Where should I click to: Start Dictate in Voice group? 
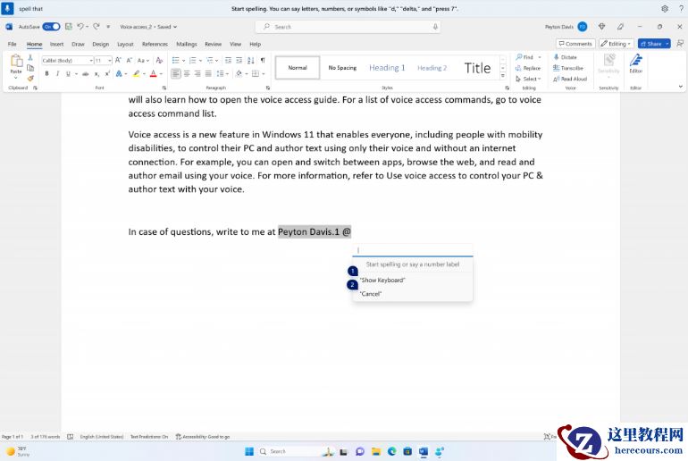coord(565,57)
